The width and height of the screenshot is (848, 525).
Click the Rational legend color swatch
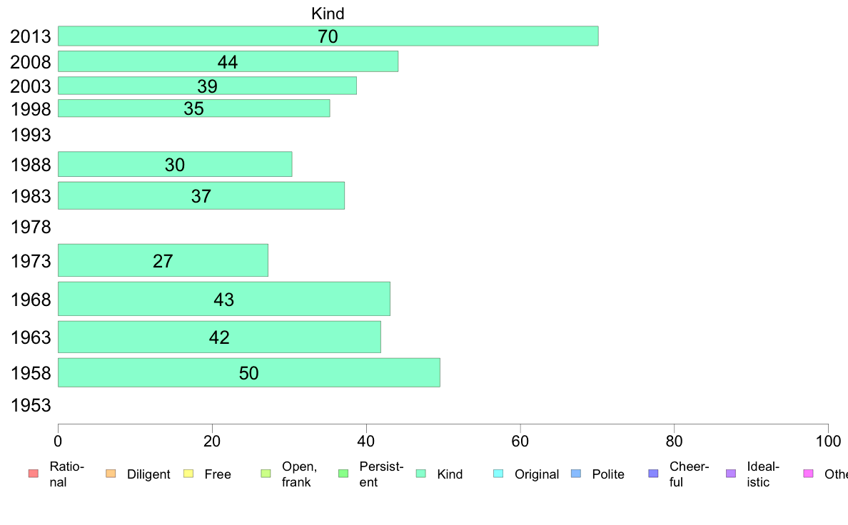tap(34, 474)
